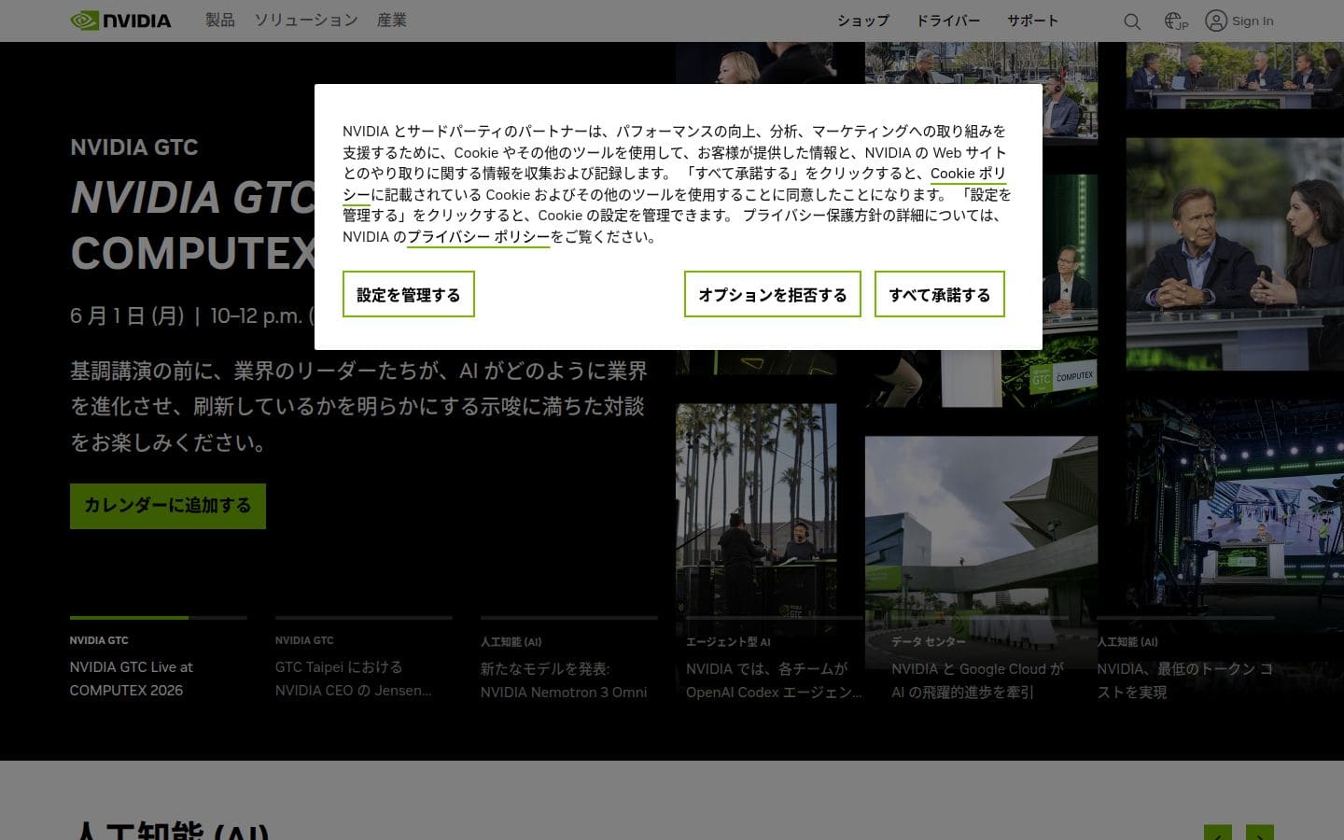1344x840 pixels.
Task: Open the Cookie ポリシー link
Action: pos(968,174)
